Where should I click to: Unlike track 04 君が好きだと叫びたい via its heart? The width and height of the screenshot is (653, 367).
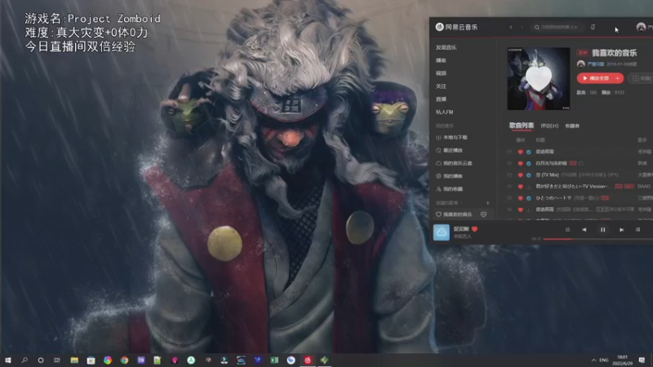tap(520, 187)
